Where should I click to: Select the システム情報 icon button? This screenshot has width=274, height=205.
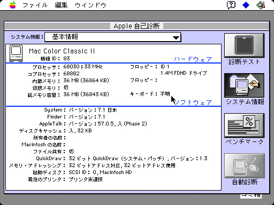[244, 85]
